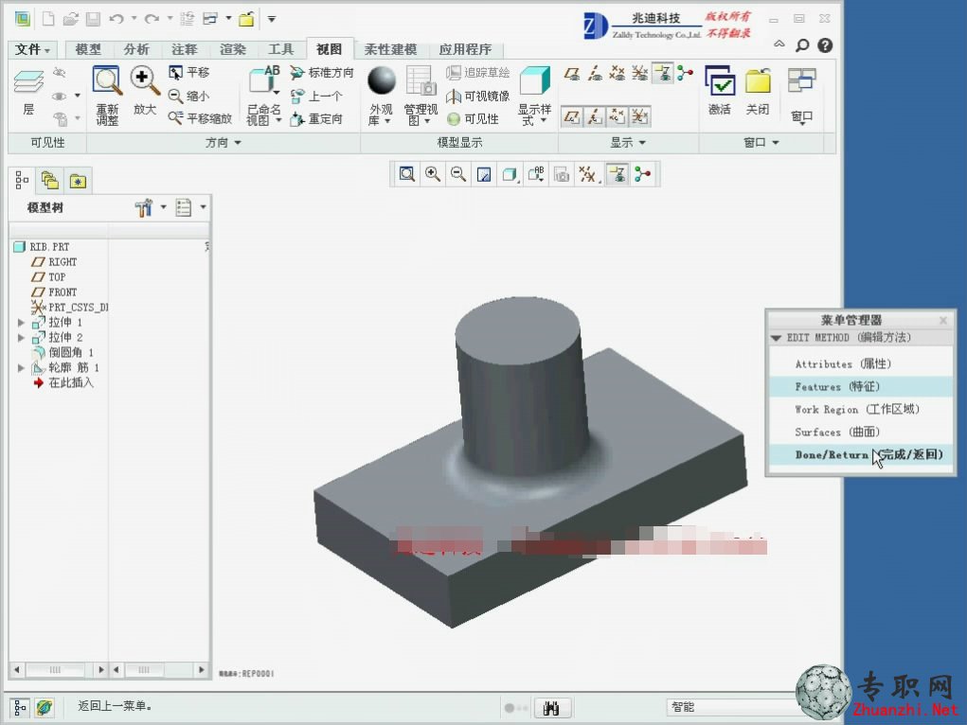Click the 重新调整 refit magnifier icon

click(x=107, y=81)
